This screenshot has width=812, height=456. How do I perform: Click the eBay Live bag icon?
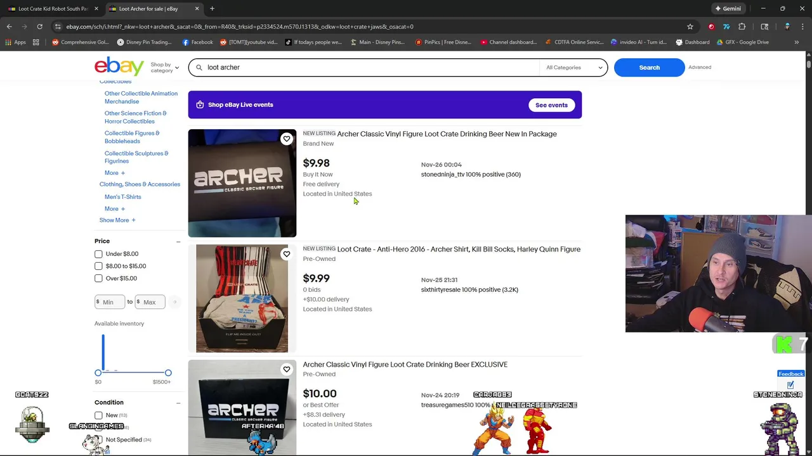tap(200, 104)
